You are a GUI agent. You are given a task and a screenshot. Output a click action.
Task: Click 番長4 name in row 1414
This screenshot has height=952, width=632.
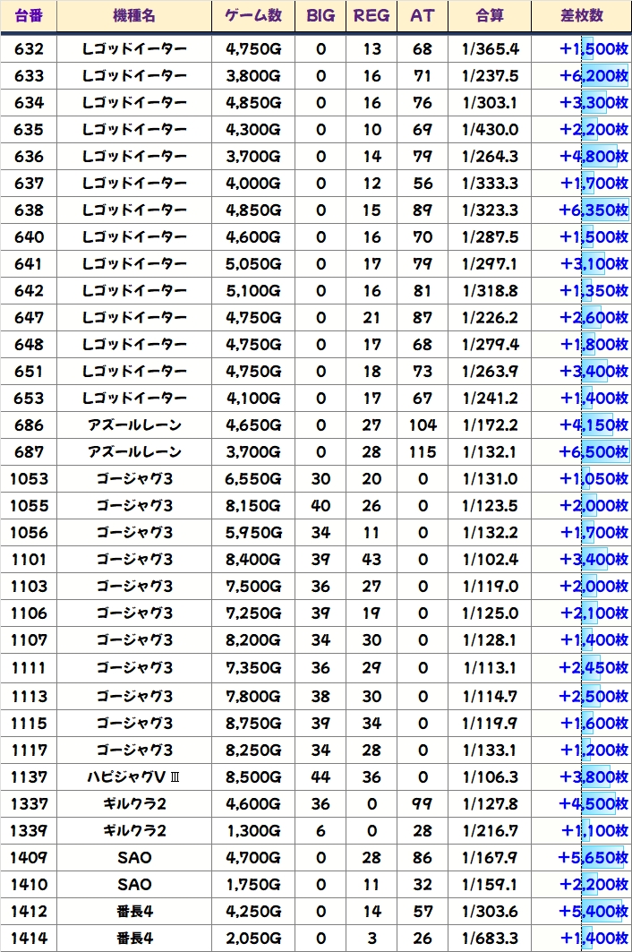click(134, 938)
